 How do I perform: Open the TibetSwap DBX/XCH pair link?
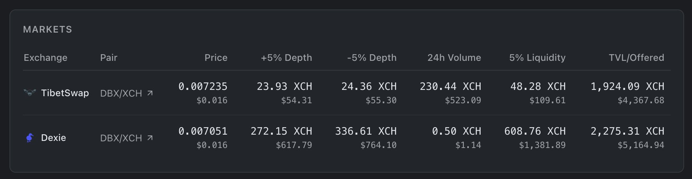point(121,93)
